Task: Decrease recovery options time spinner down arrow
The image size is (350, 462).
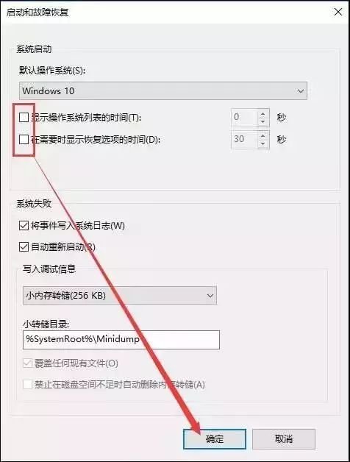Action: click(x=263, y=143)
